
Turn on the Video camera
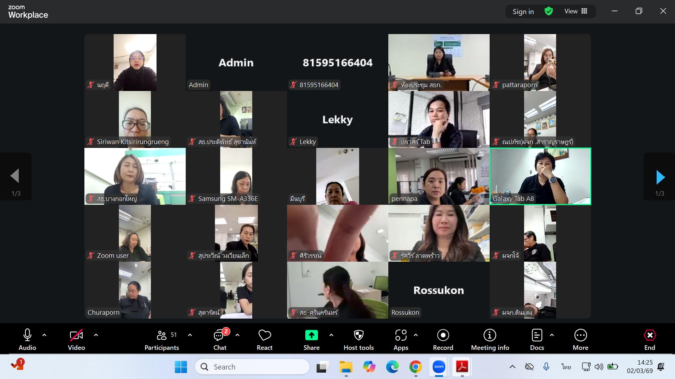pos(76,339)
